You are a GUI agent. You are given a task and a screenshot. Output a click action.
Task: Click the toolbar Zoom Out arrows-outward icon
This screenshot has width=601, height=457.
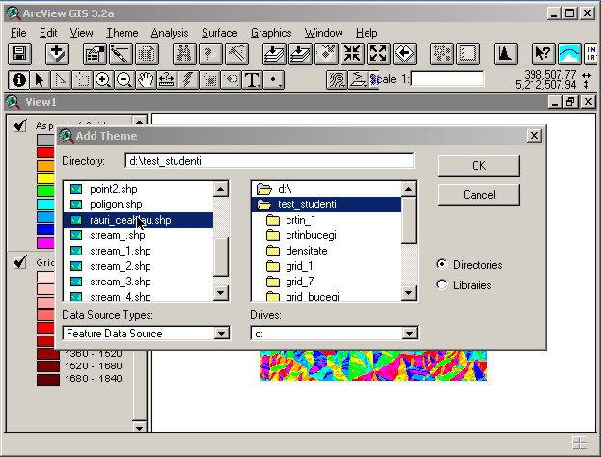[378, 54]
